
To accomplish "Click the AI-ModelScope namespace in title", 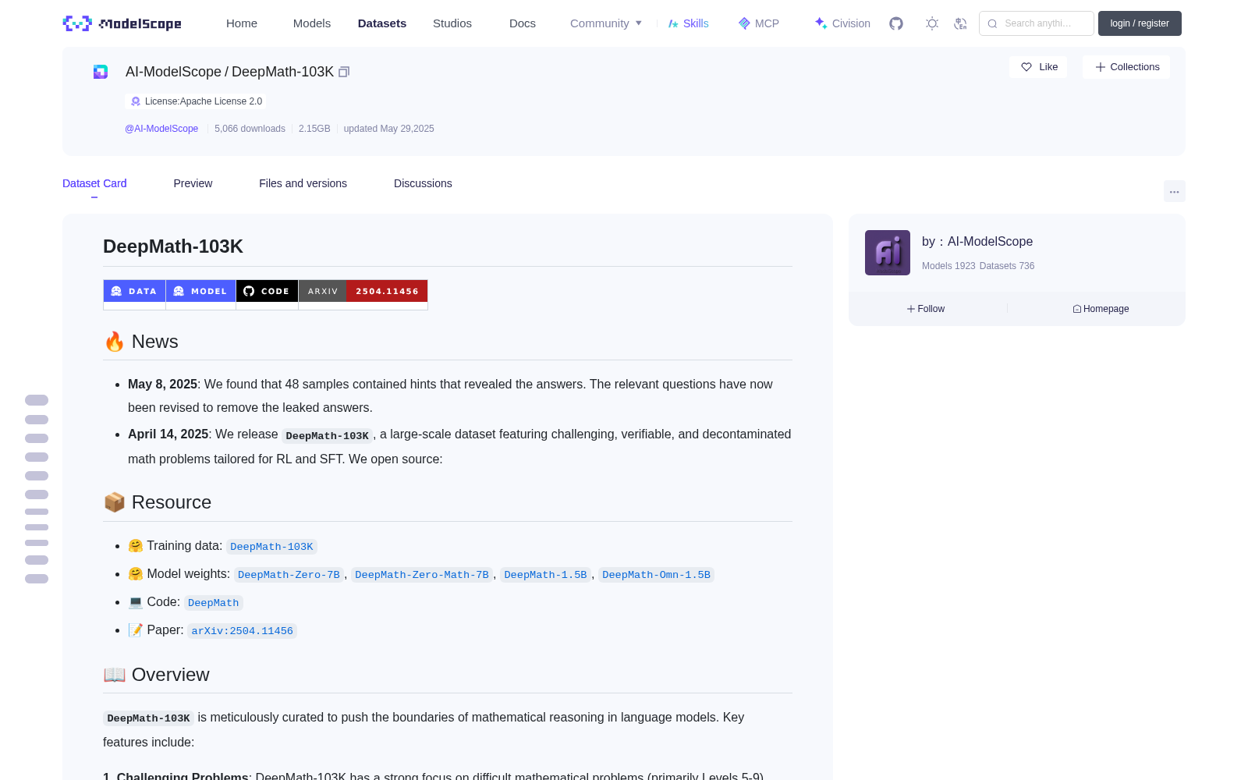I will coord(173,72).
